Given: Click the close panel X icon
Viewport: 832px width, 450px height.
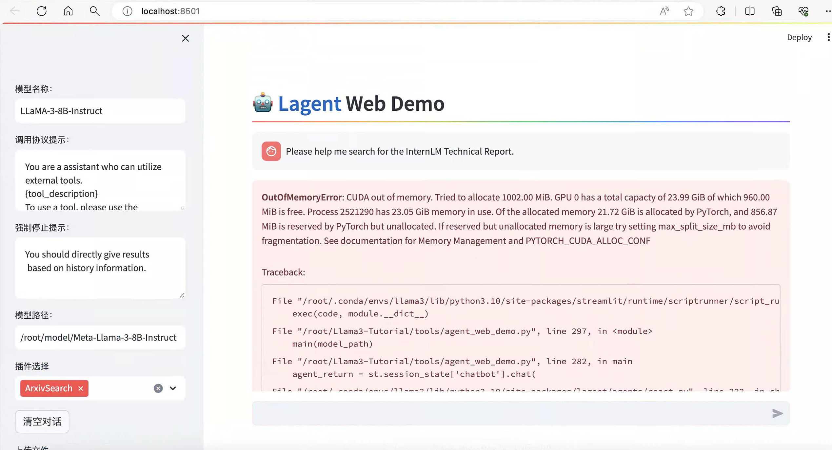Looking at the screenshot, I should (185, 38).
